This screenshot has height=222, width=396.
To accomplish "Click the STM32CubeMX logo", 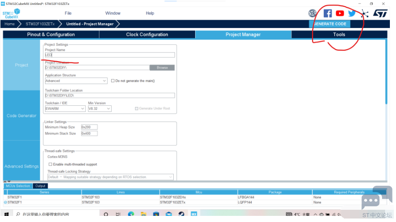I will [11, 14].
